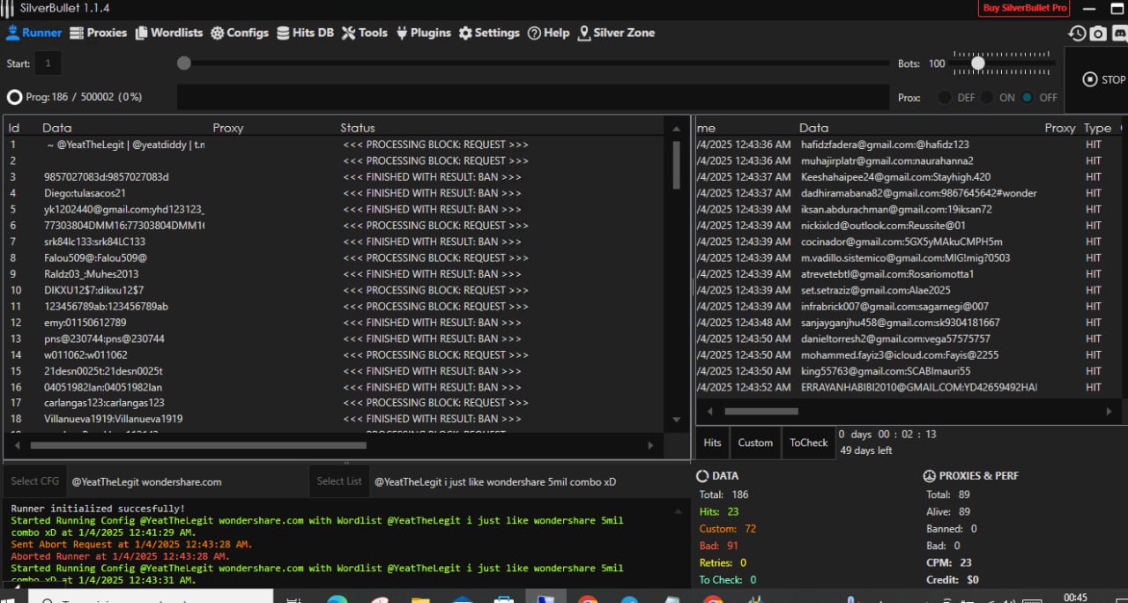
Task: Open the Tools wrench menu
Action: pos(364,33)
